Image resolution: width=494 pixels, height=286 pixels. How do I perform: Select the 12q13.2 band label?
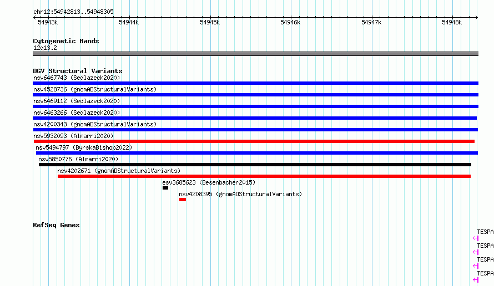tap(45, 48)
